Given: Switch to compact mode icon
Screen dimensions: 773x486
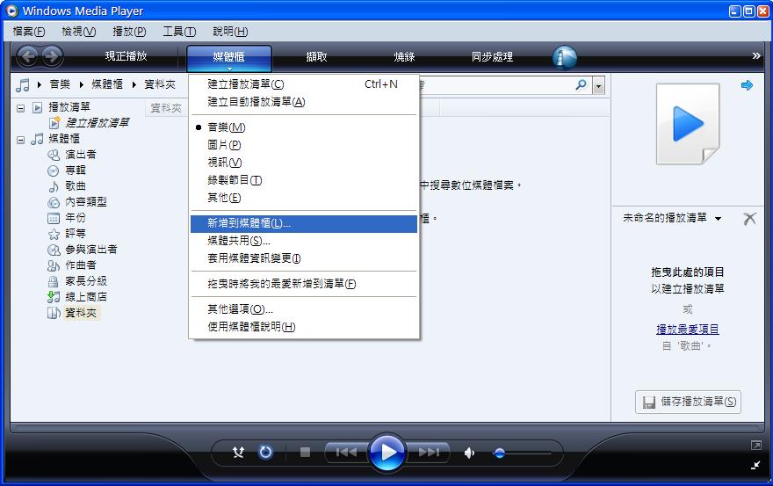Looking at the screenshot, I should (755, 465).
